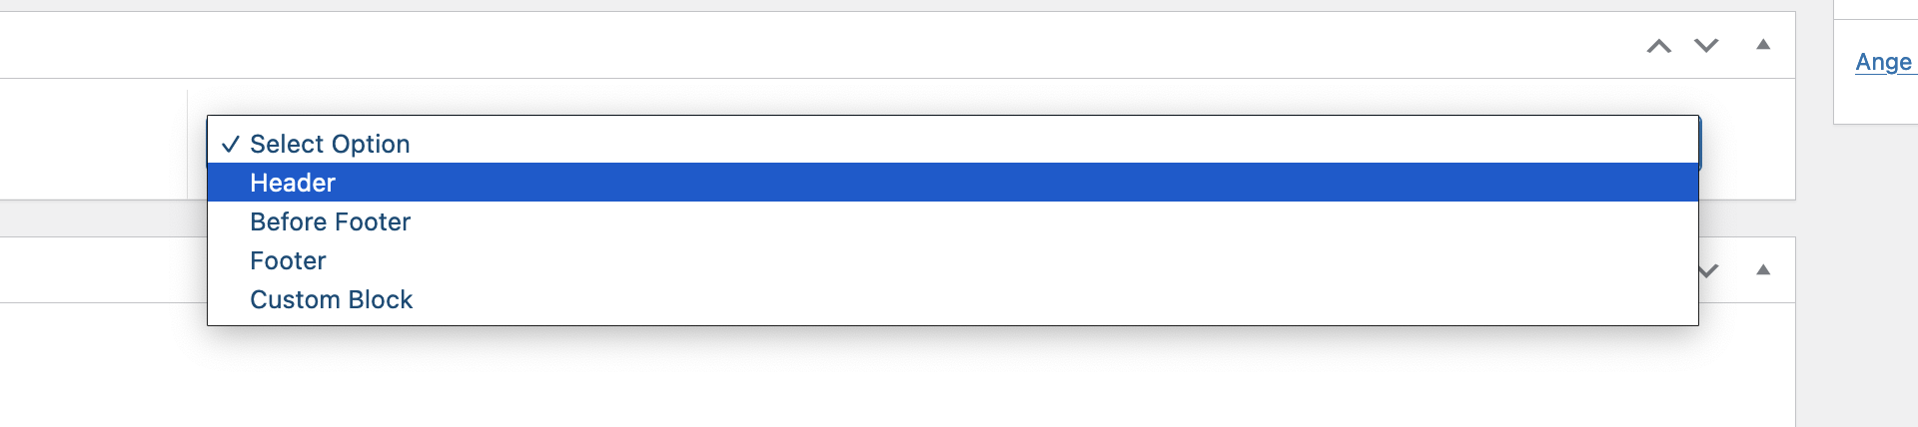This screenshot has height=427, width=1918.
Task: Select the highlighted "Header" option
Action: pyautogui.click(x=293, y=183)
